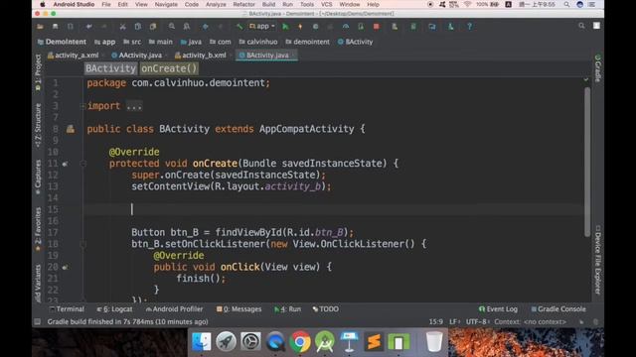Open the Terminal tool window
The height and width of the screenshot is (357, 636).
[67, 309]
